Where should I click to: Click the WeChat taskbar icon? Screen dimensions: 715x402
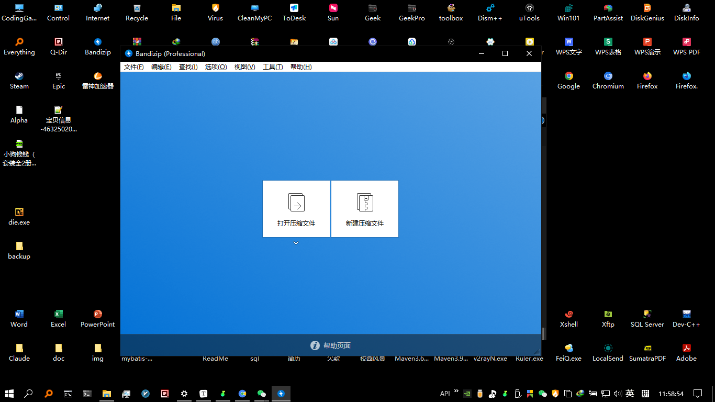pyautogui.click(x=262, y=394)
